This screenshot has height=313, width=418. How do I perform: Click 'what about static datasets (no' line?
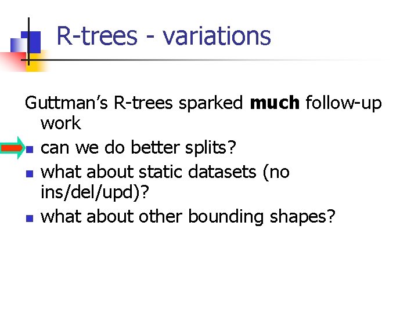(x=165, y=172)
